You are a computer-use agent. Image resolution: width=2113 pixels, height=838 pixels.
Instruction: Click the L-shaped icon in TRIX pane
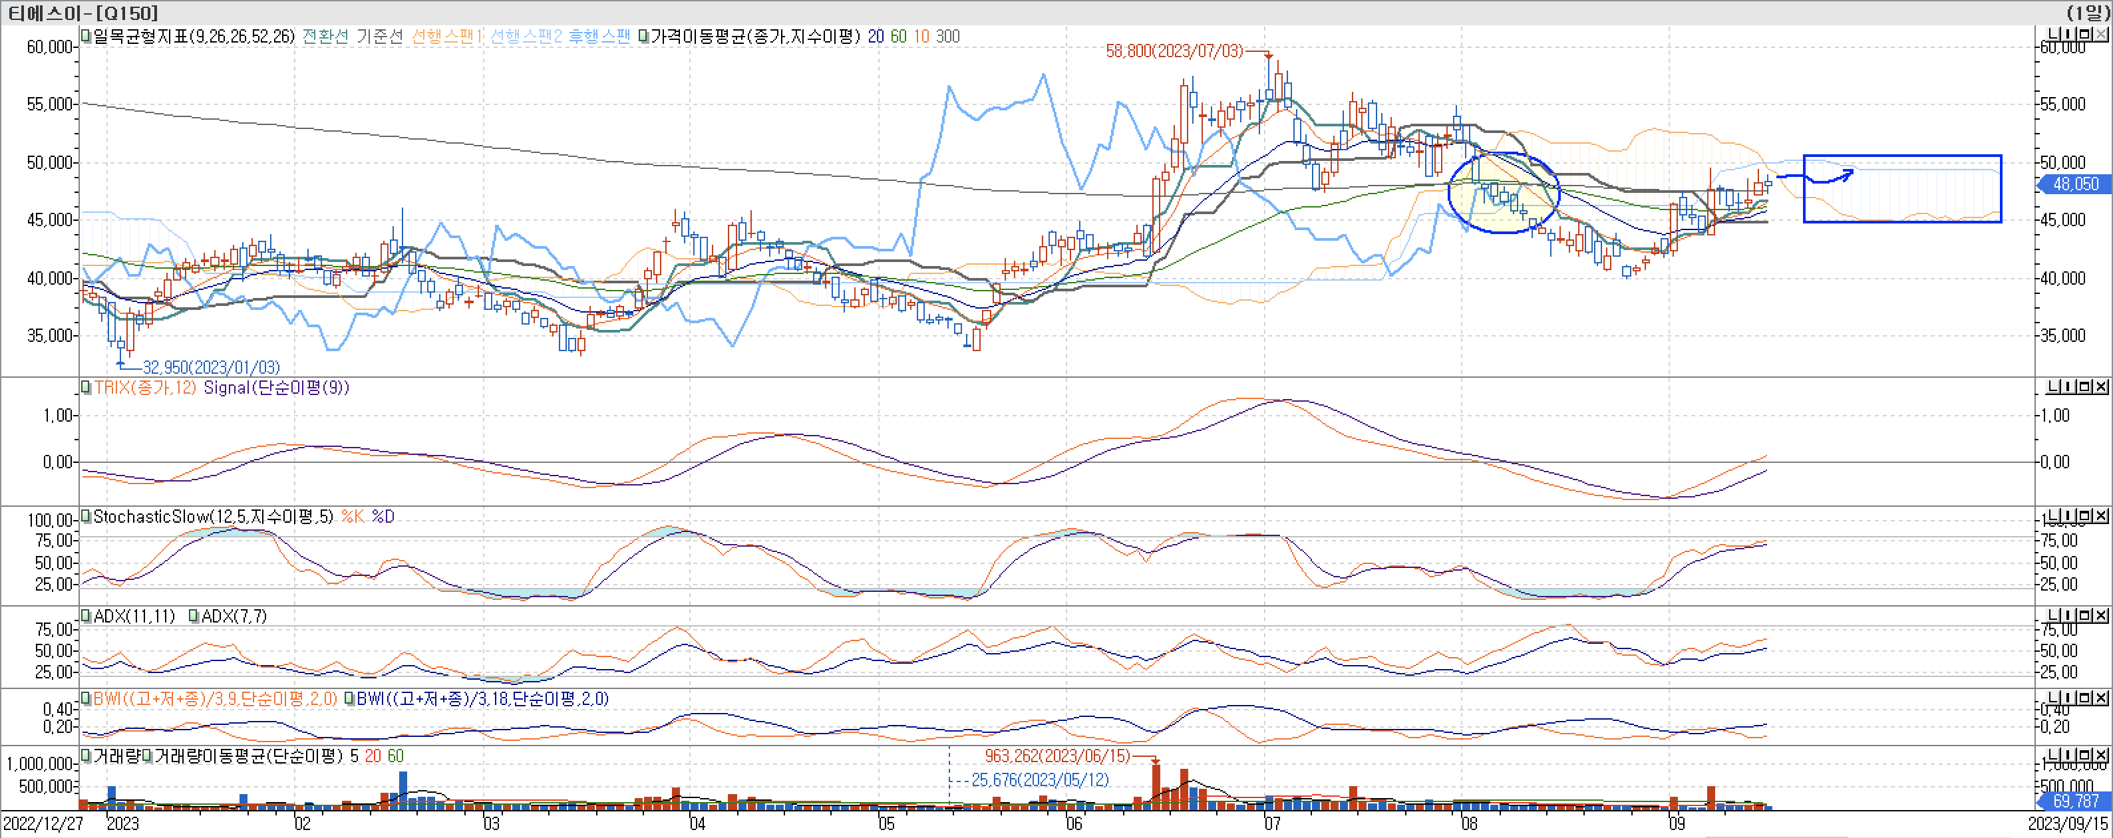click(x=2052, y=386)
